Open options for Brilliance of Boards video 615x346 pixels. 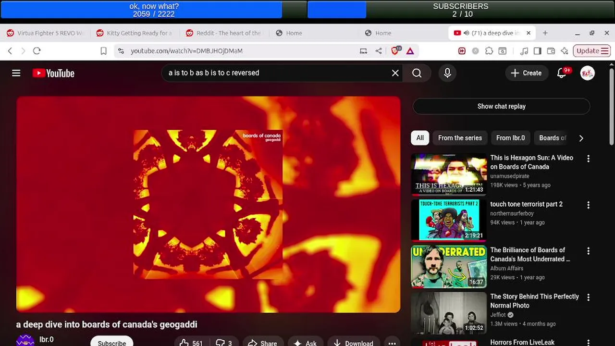pyautogui.click(x=588, y=251)
